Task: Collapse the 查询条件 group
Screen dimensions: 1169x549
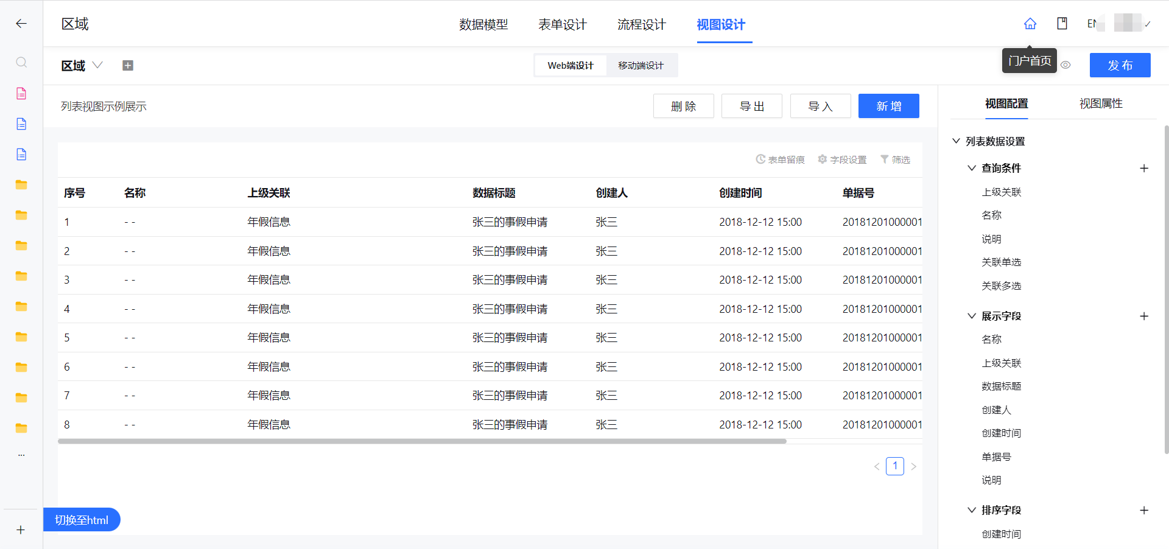Action: tap(972, 168)
